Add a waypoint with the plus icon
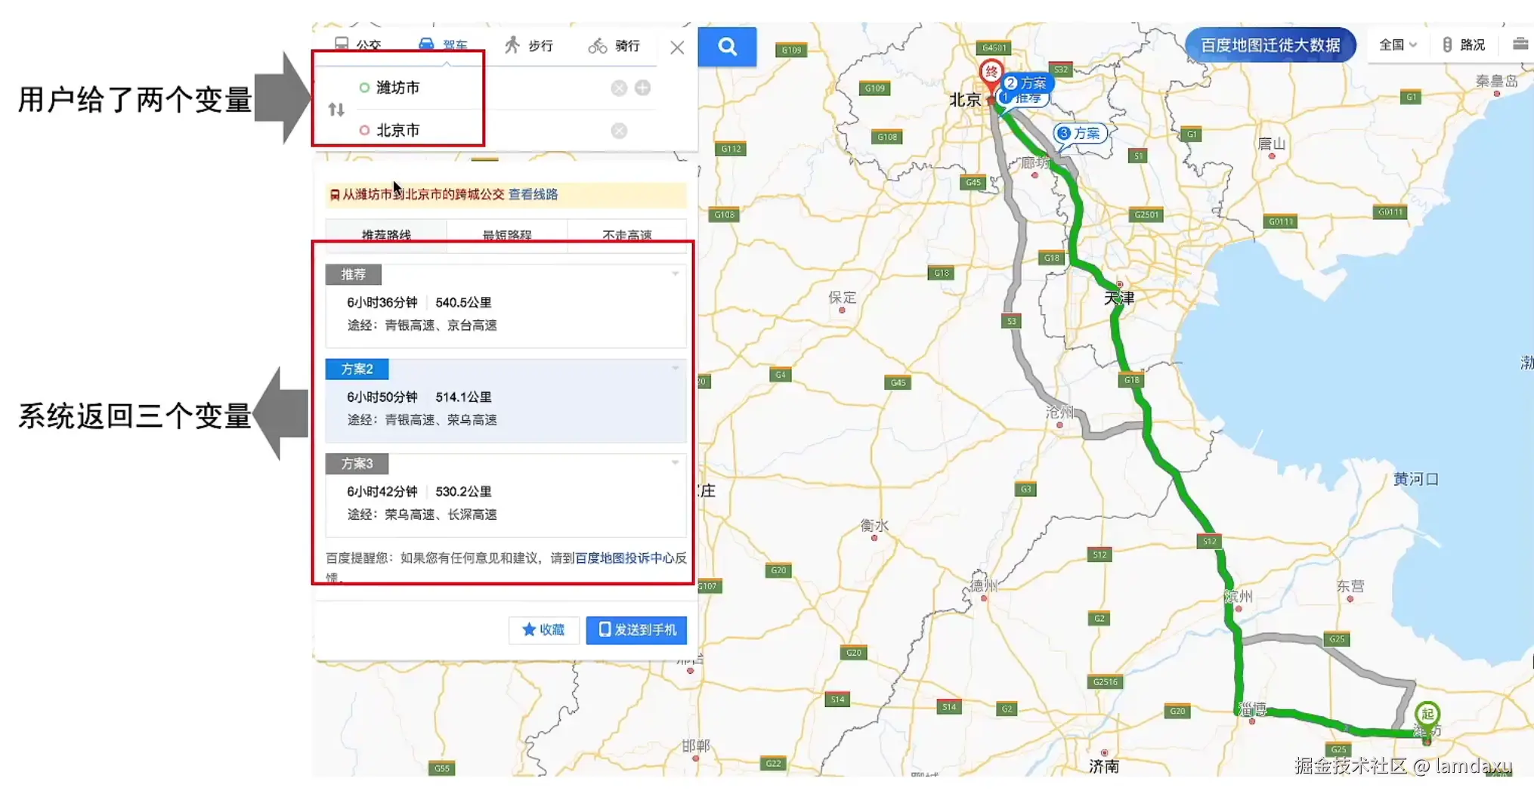This screenshot has width=1534, height=797. (642, 88)
